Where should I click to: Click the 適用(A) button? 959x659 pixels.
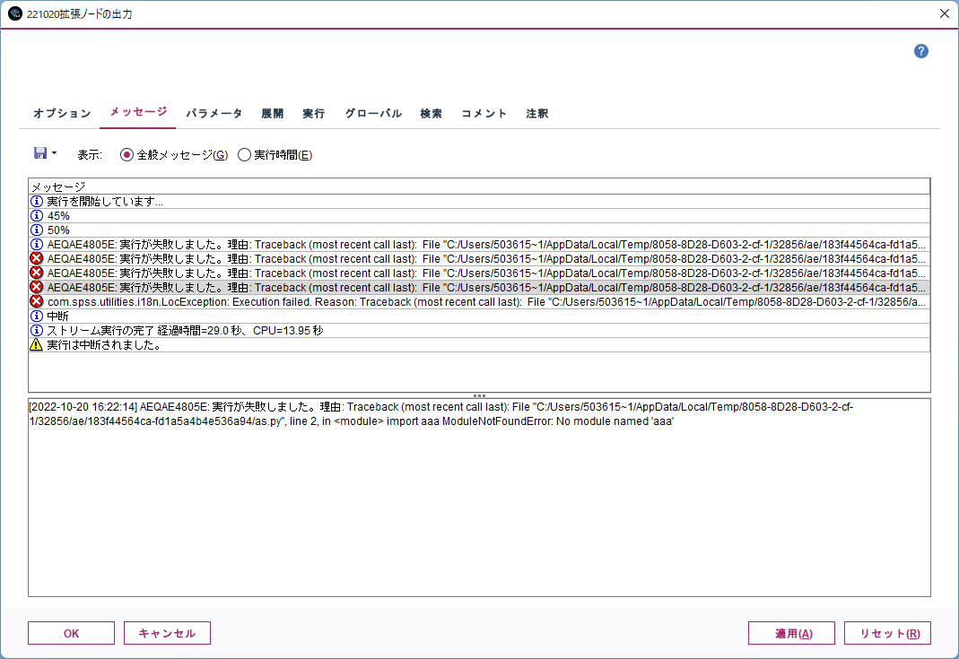[791, 633]
